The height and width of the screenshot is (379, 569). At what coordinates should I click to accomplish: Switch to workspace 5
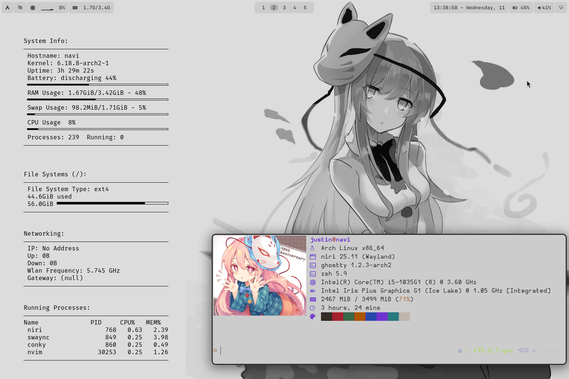coord(305,8)
